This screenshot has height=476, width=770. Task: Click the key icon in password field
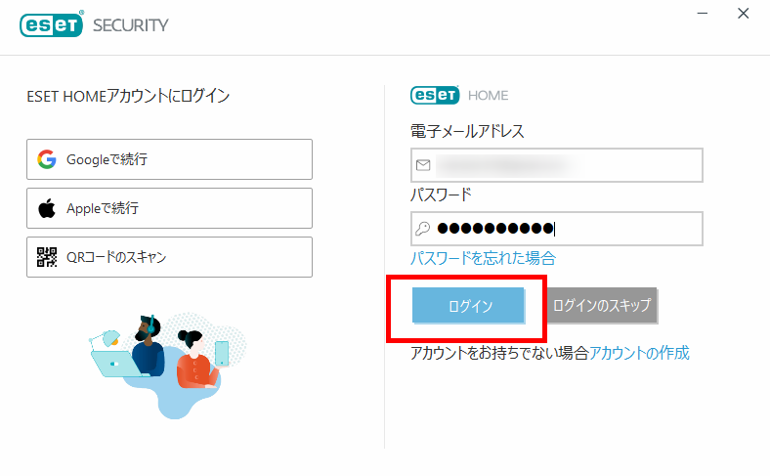[x=423, y=229]
